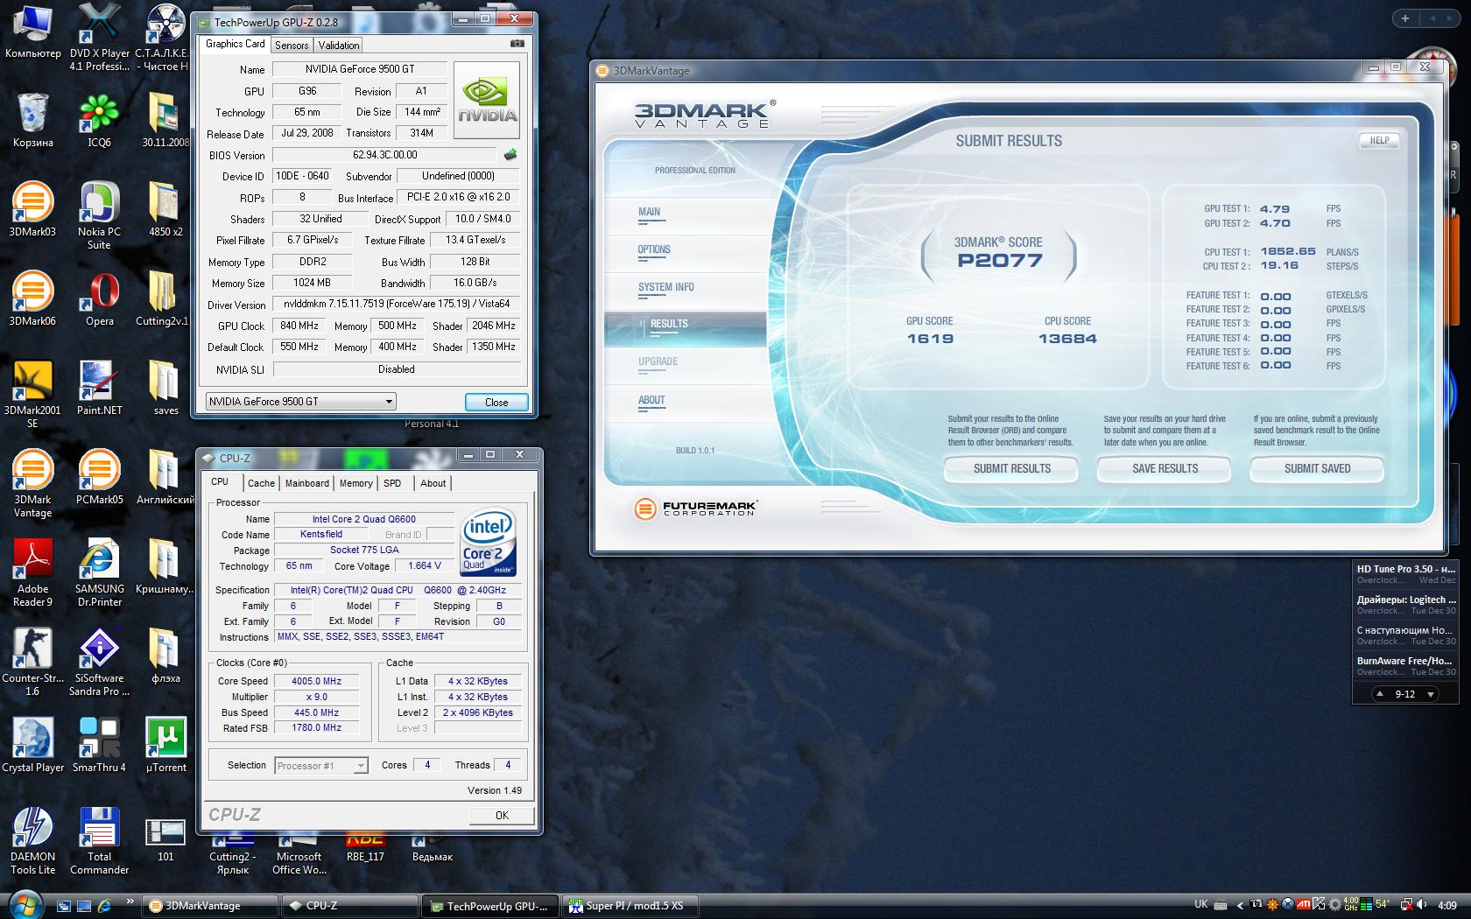1471x919 pixels.
Task: Click OK in the CPU-Z window
Action: [502, 815]
